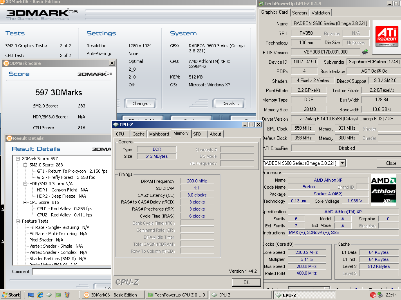Open the About tab in CPU-Z
Viewport: 401px width, 300px height.
point(215,134)
